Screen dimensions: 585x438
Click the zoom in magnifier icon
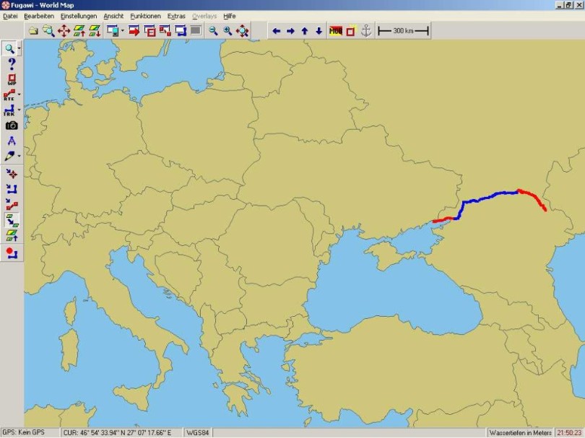click(227, 30)
